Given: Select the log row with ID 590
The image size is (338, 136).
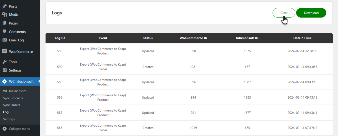Looking at the screenshot, I should (x=189, y=67).
